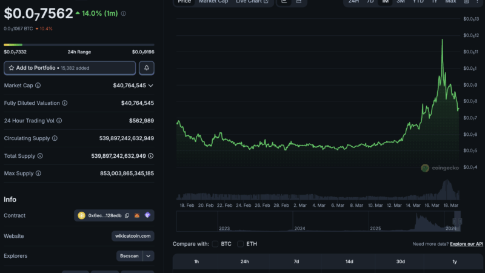Select the line chart view icon

(284, 2)
